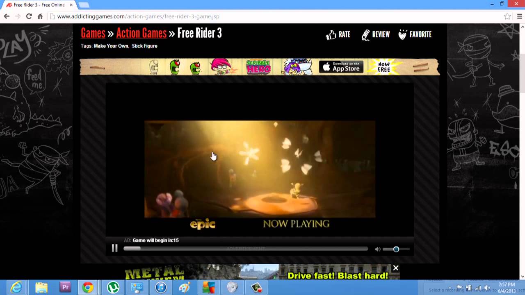This screenshot has width=525, height=295.
Task: Mute the ad using speaker icon
Action: point(377,249)
